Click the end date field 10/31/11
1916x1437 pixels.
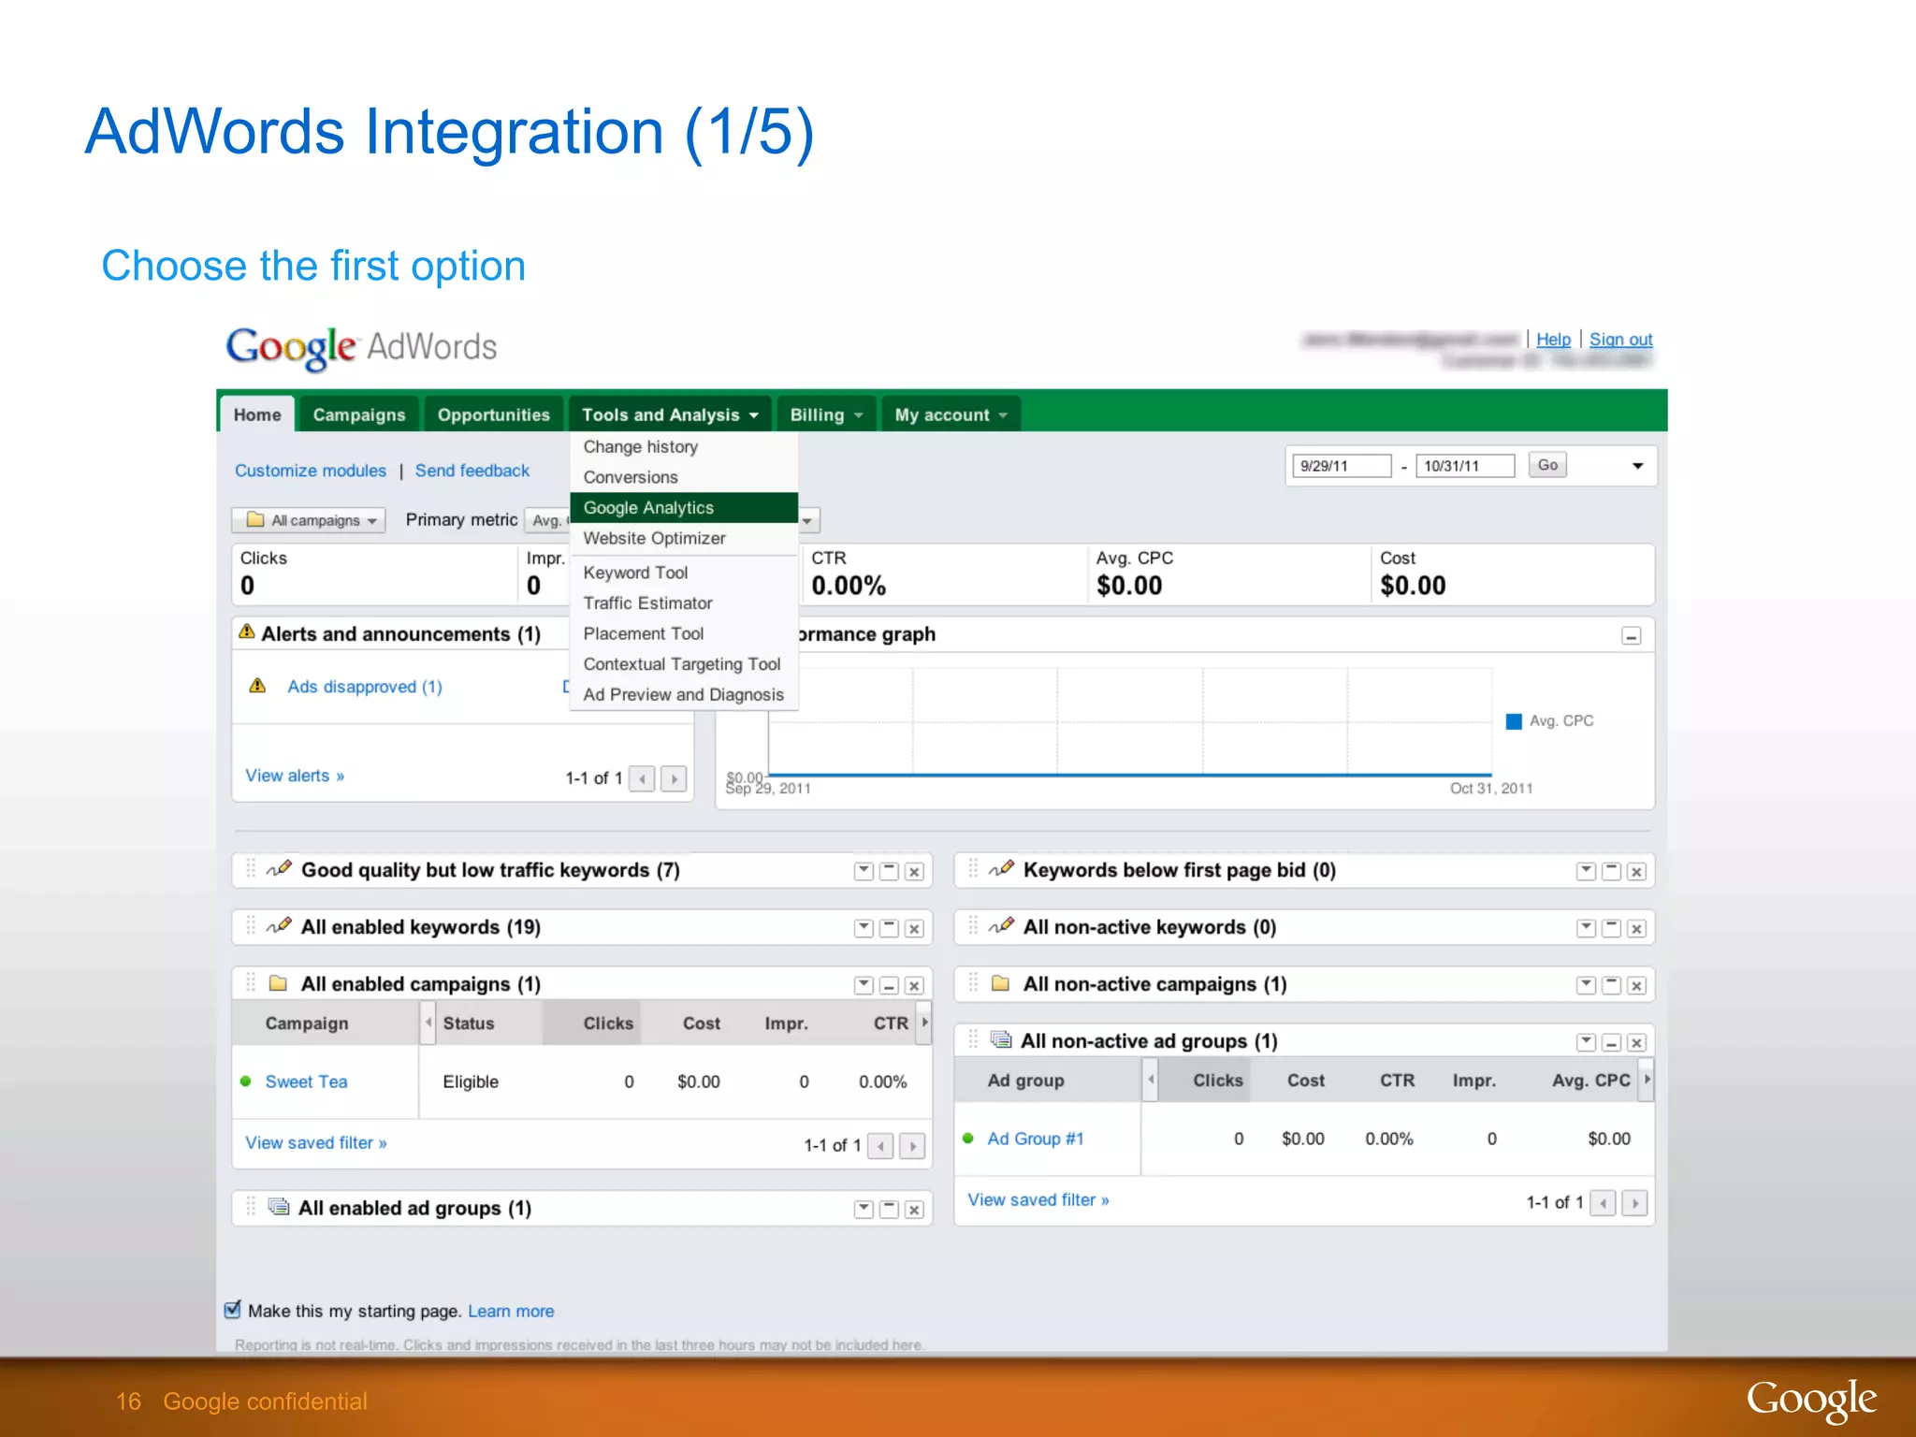[x=1465, y=466]
